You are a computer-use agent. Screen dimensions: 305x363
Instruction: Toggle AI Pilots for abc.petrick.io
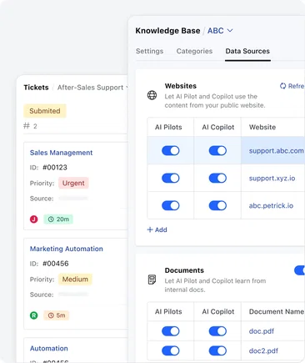pos(171,205)
